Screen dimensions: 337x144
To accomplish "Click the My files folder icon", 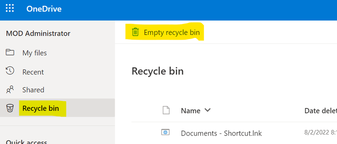I will [10, 52].
